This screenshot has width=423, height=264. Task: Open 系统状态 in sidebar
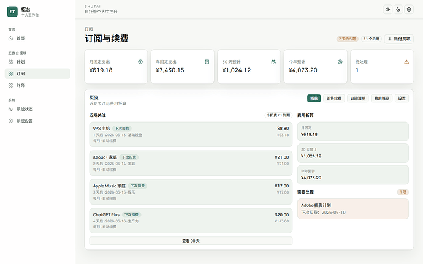coord(37,109)
